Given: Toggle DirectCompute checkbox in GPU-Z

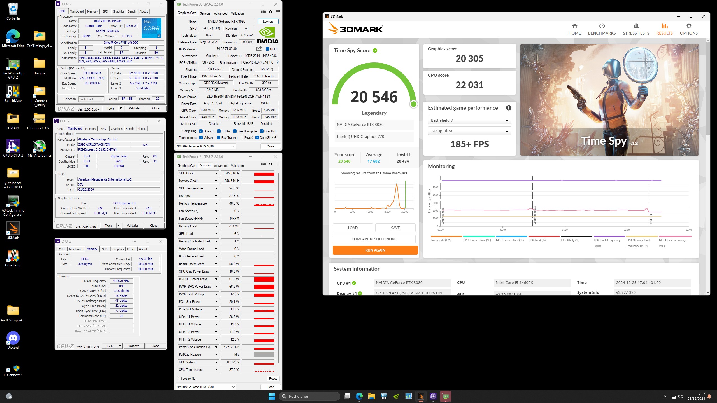Looking at the screenshot, I should click(x=235, y=131).
